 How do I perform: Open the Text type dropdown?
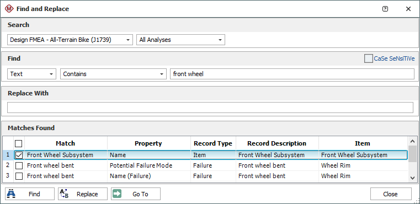(32, 74)
